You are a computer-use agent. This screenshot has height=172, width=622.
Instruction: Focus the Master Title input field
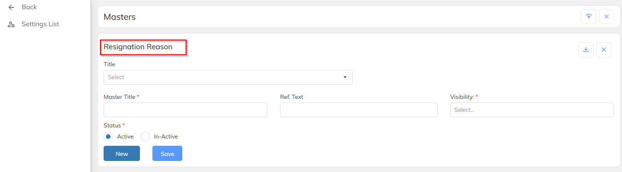[186, 110]
